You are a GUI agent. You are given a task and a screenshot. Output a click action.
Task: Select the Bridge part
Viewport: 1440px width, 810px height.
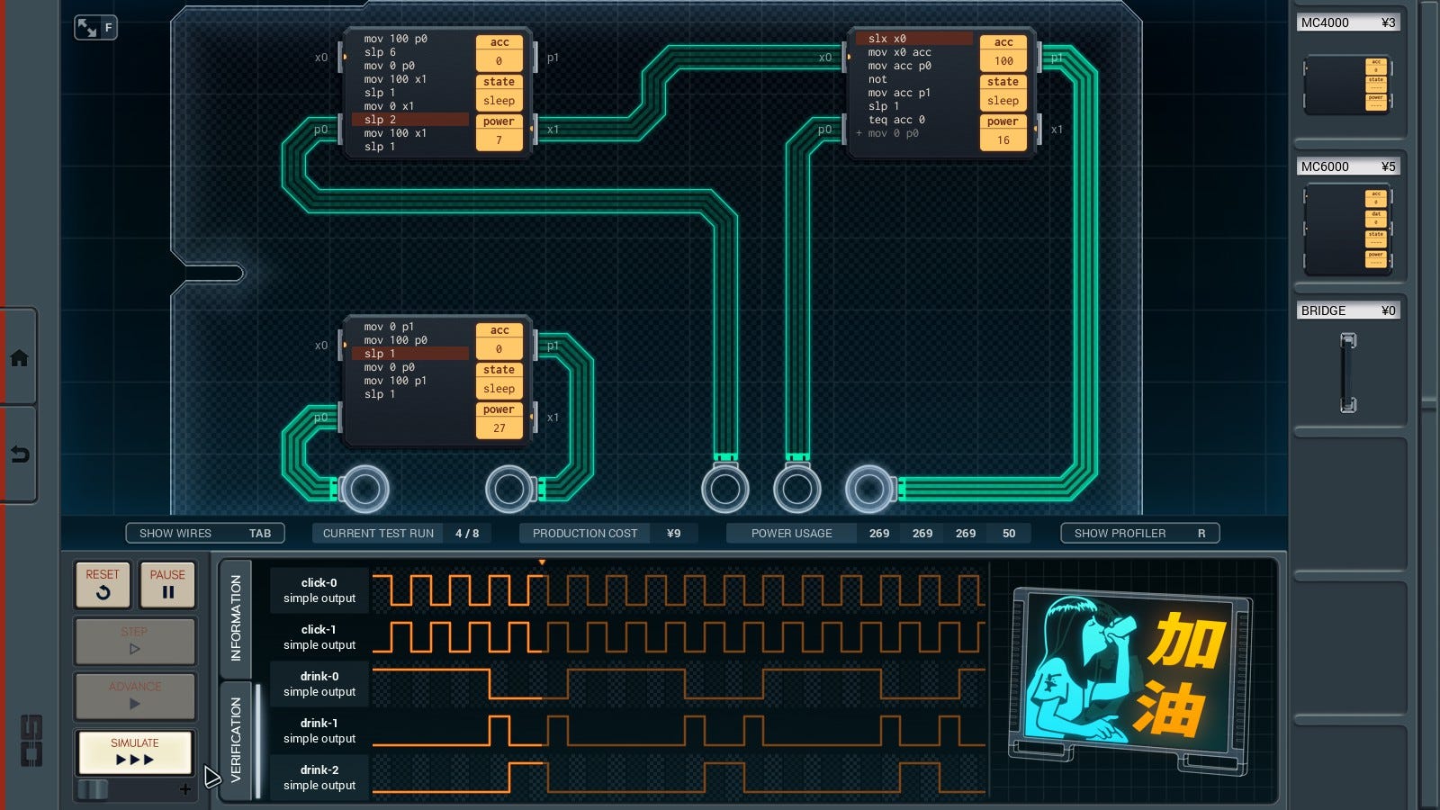(1348, 373)
